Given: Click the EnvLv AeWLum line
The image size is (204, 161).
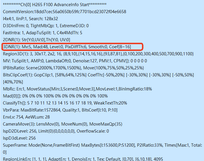Looking at the screenshot, I should pos(26,117).
